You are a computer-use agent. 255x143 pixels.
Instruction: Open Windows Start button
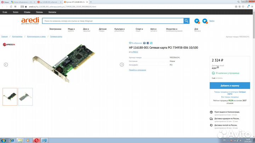[4, 141]
